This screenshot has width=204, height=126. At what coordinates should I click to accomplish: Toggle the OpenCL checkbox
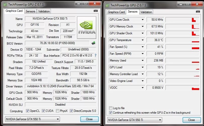click(27, 111)
